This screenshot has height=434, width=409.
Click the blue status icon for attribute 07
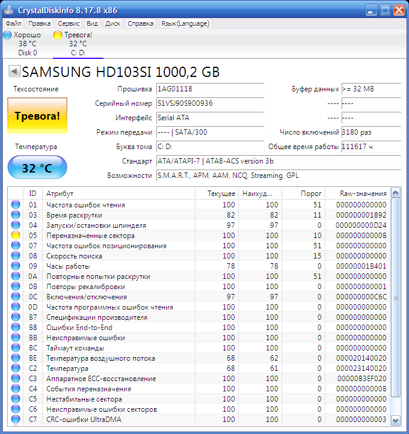pos(16,245)
